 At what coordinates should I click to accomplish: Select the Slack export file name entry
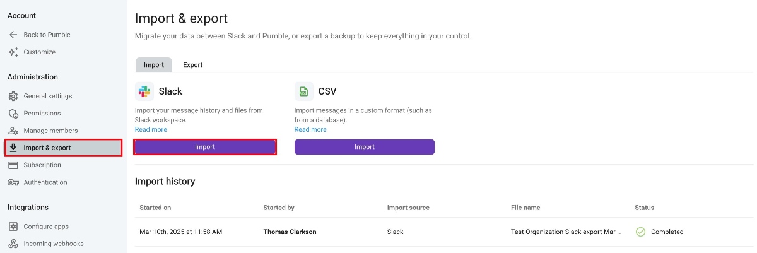click(x=566, y=232)
